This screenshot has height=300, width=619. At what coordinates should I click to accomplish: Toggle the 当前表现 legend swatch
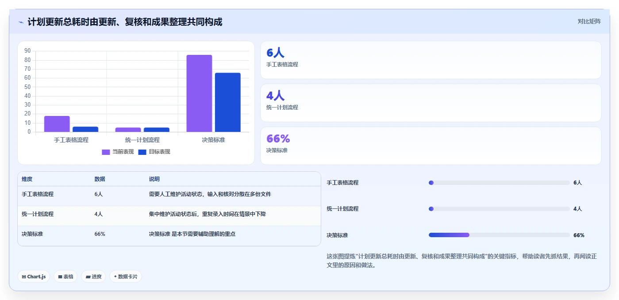coord(106,152)
